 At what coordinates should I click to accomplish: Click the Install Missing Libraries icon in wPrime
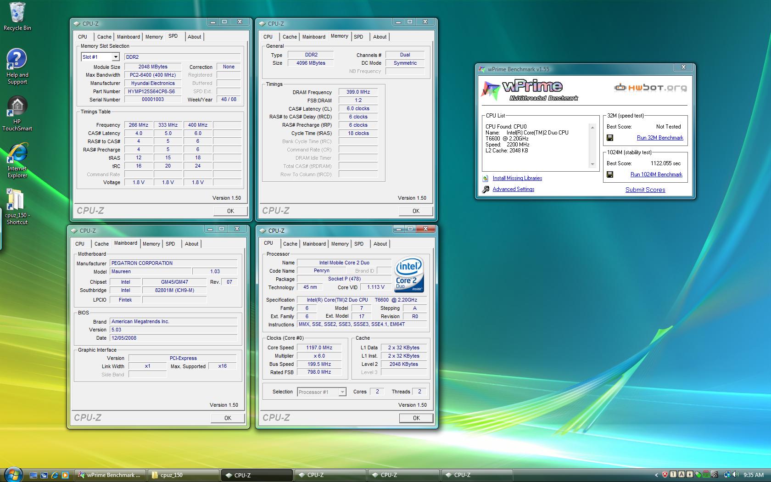click(486, 179)
